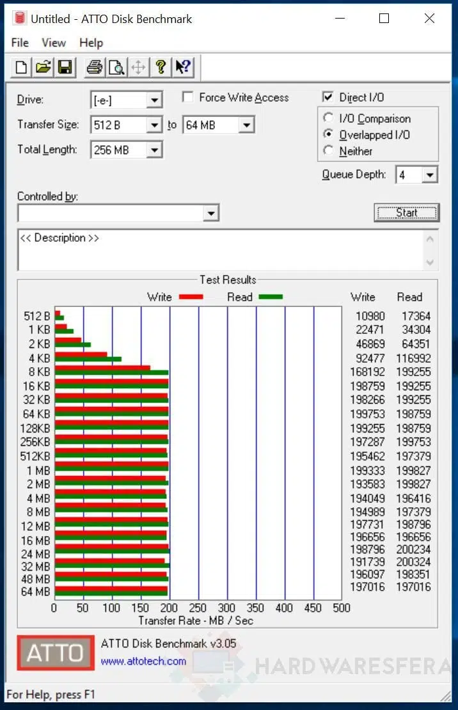
Task: Click the Read column header in results
Action: click(x=409, y=297)
